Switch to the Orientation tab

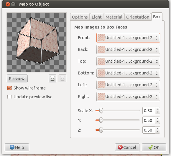point(138,17)
